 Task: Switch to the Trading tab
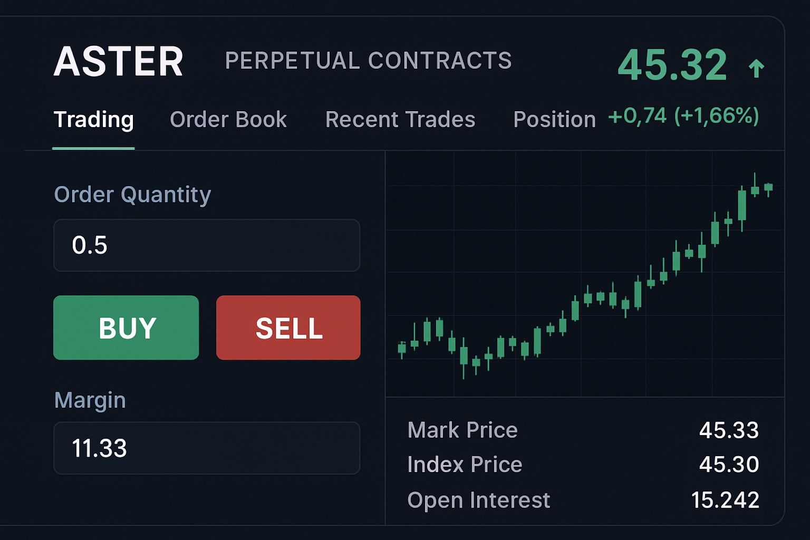point(93,120)
